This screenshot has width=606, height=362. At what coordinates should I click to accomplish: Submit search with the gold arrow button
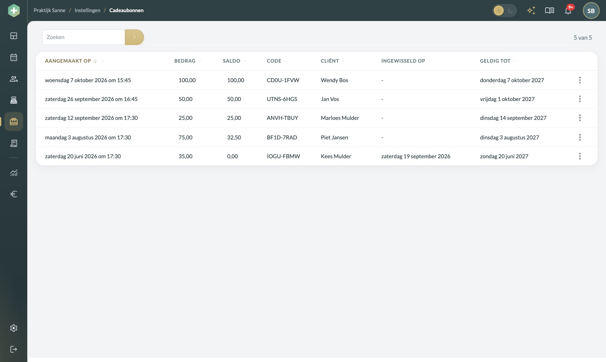[134, 37]
